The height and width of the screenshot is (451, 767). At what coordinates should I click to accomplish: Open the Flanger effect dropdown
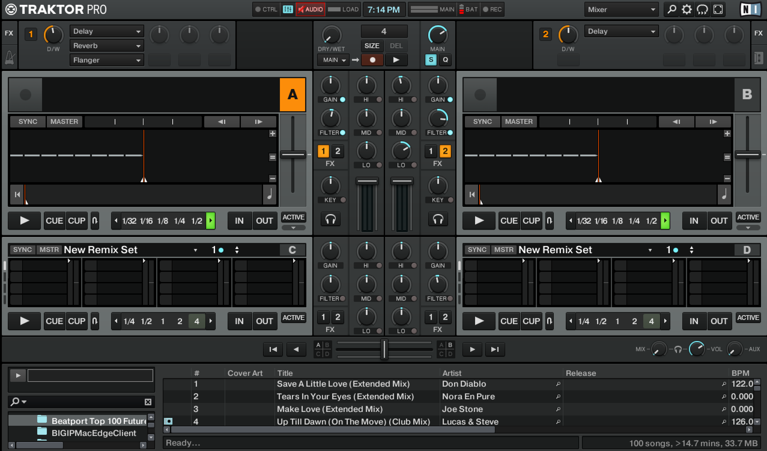click(107, 60)
